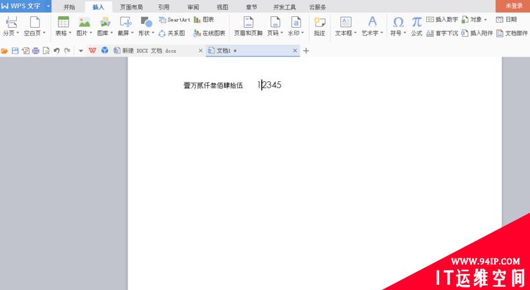Click the number 12345 in the document
530x290 pixels.
pos(269,85)
